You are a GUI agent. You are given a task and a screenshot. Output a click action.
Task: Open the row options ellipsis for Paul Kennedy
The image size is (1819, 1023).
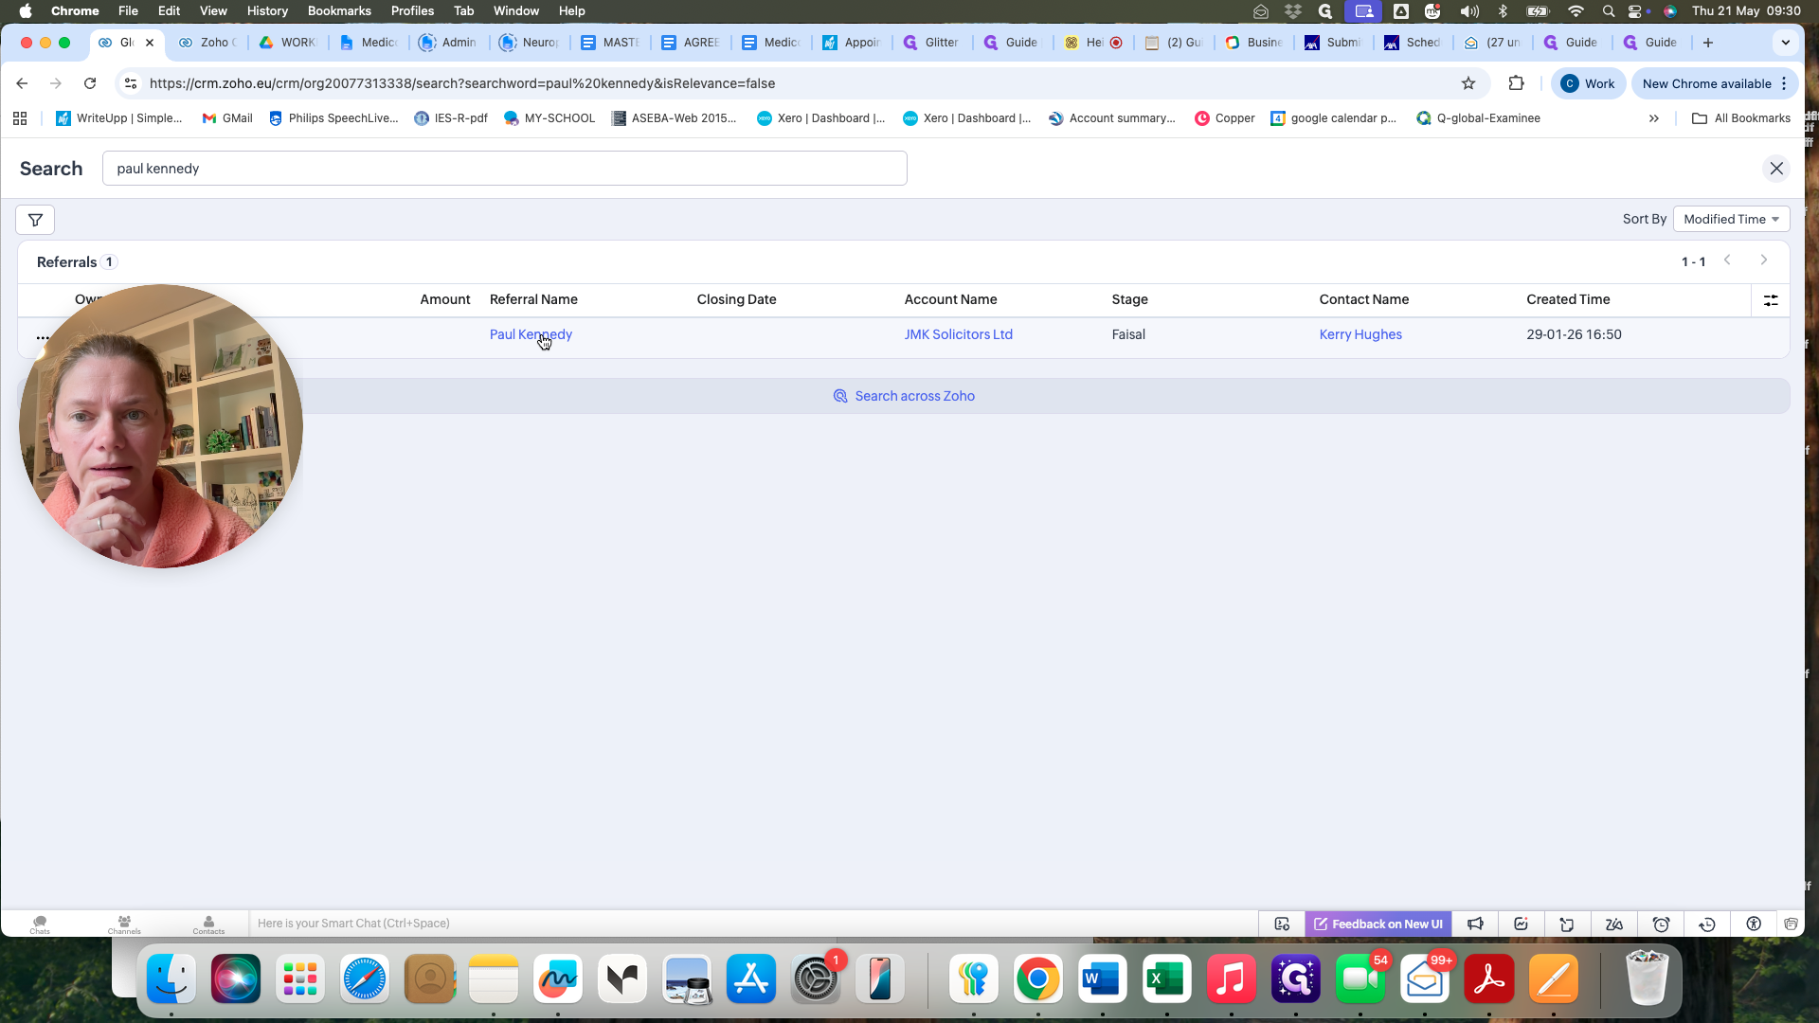tap(43, 337)
